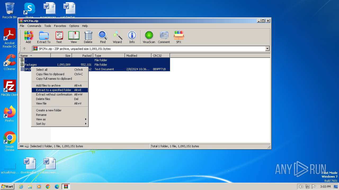The height and width of the screenshot is (190, 339).
Task: Choose Rename from context menu
Action: click(60, 115)
